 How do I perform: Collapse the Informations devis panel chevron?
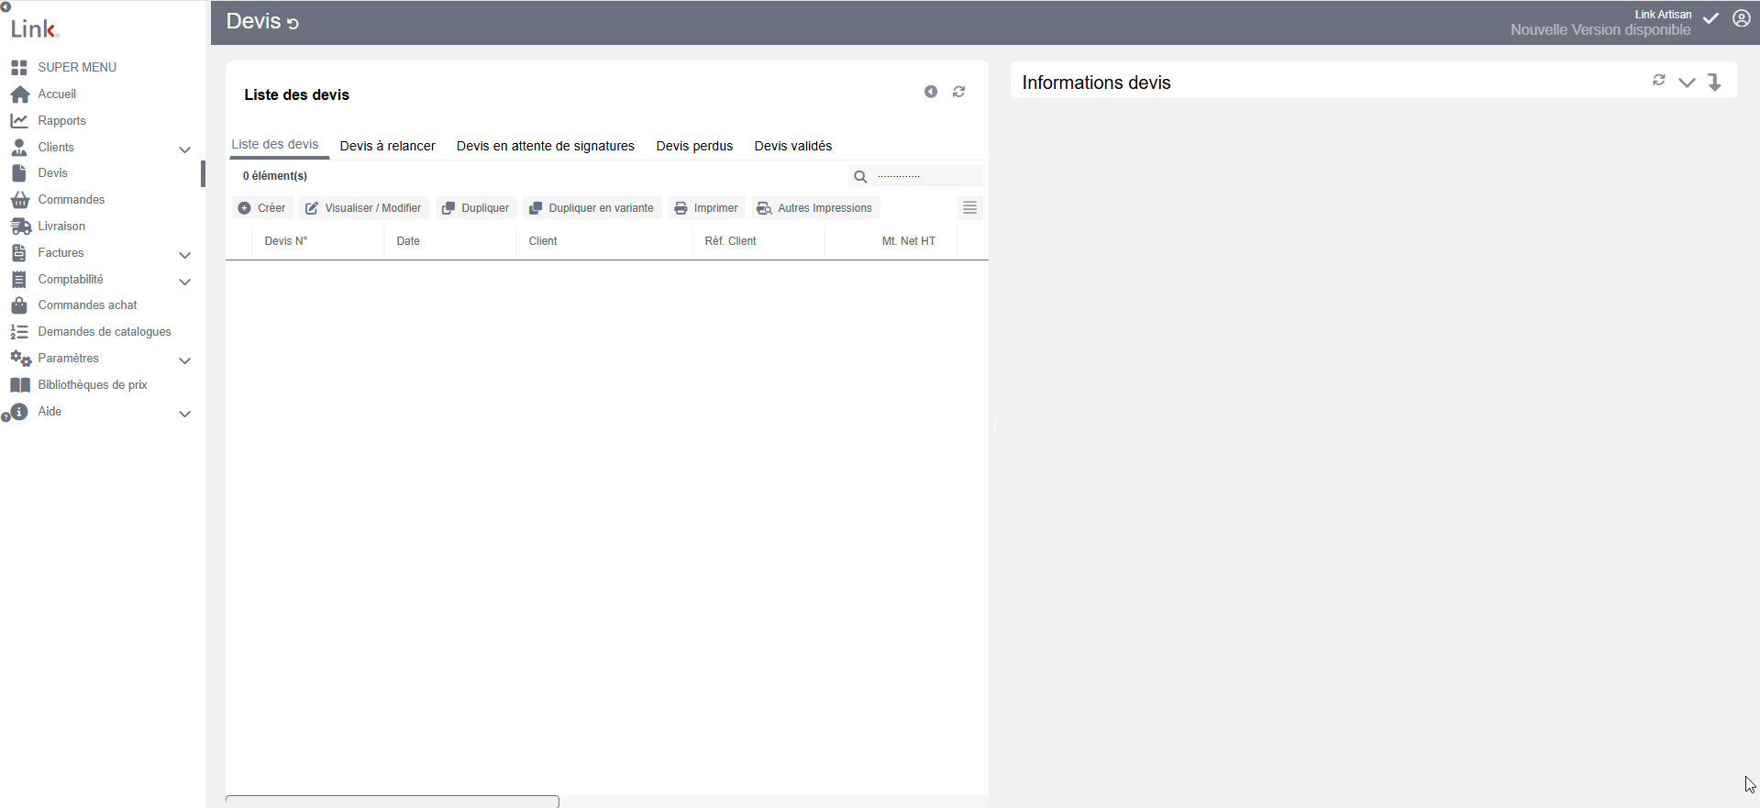point(1687,83)
